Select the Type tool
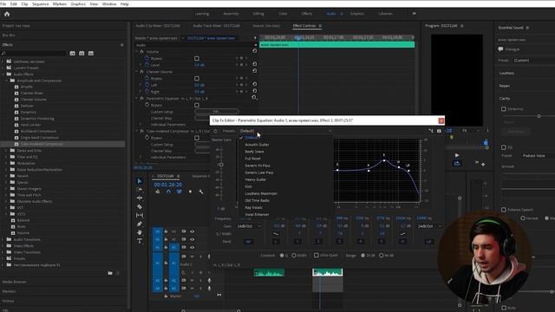This screenshot has height=312, width=555. [x=140, y=241]
